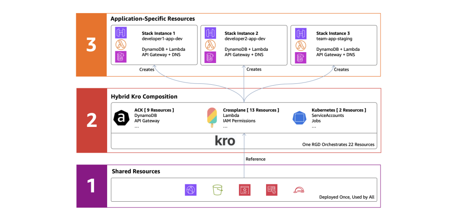Select the 'IAM Permissions' label
The height and width of the screenshot is (213, 465).
click(x=239, y=121)
